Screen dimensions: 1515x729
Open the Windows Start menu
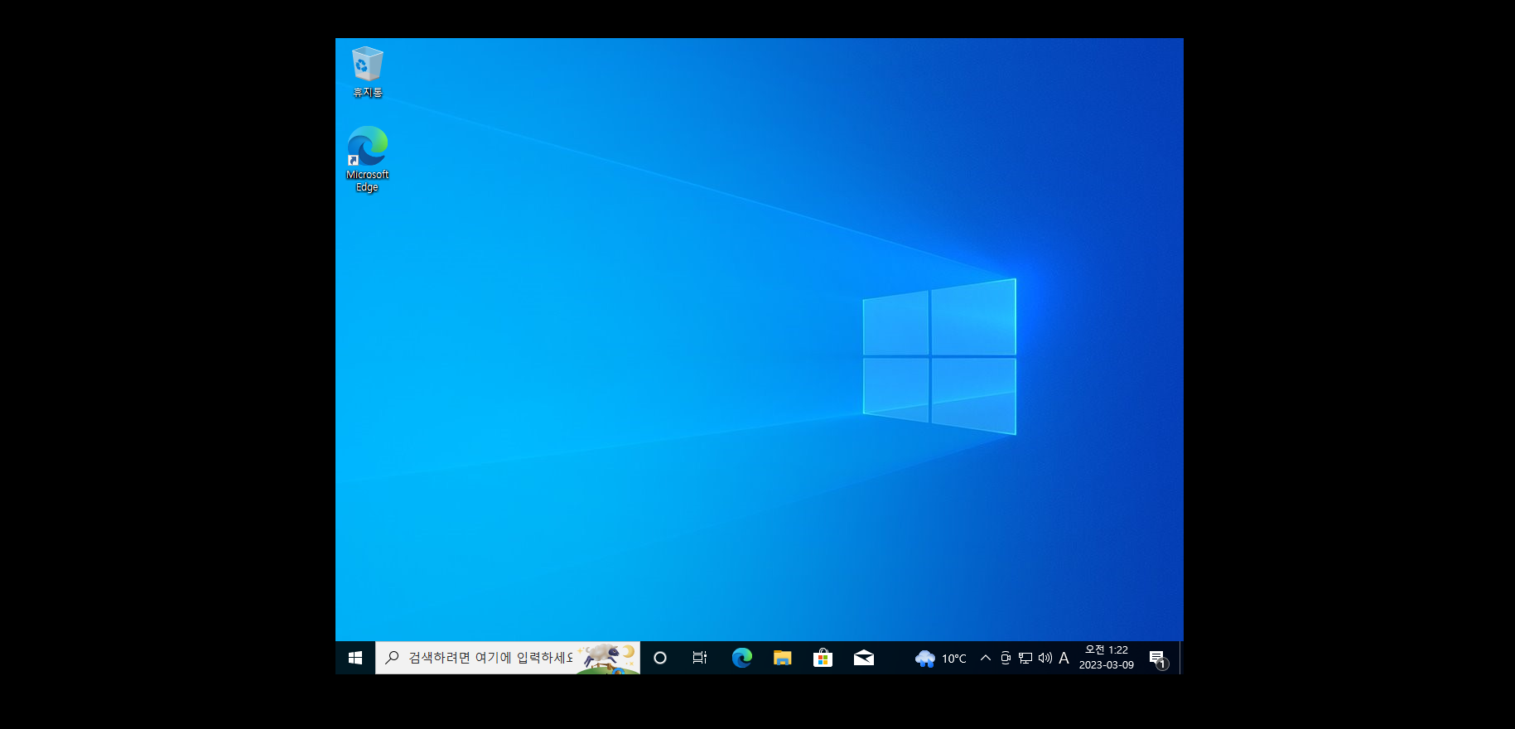pyautogui.click(x=355, y=658)
